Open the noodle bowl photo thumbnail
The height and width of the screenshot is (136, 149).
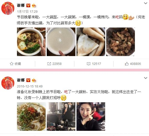point(31,42)
